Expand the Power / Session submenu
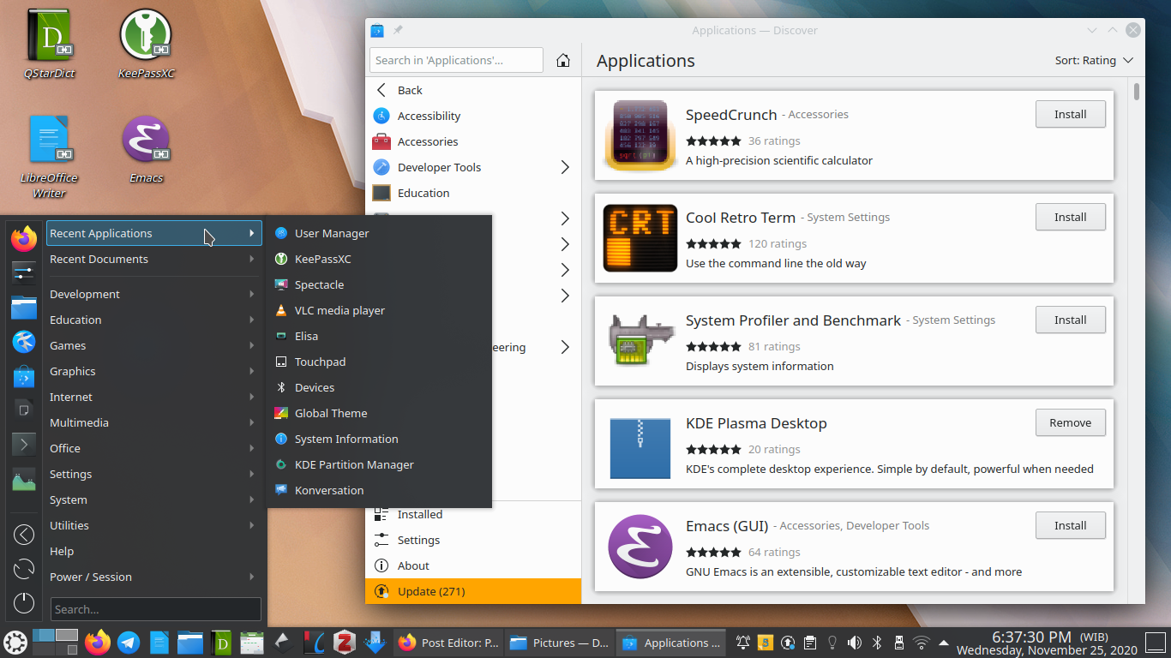 pyautogui.click(x=153, y=577)
